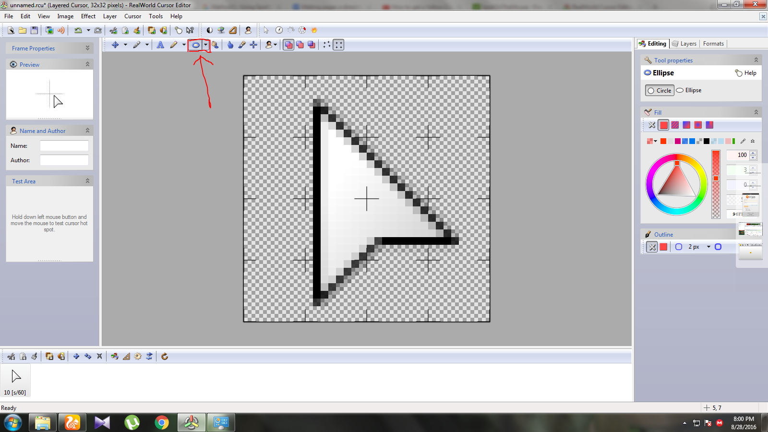
Task: Select the Circle option in Tool properties
Action: click(659, 90)
